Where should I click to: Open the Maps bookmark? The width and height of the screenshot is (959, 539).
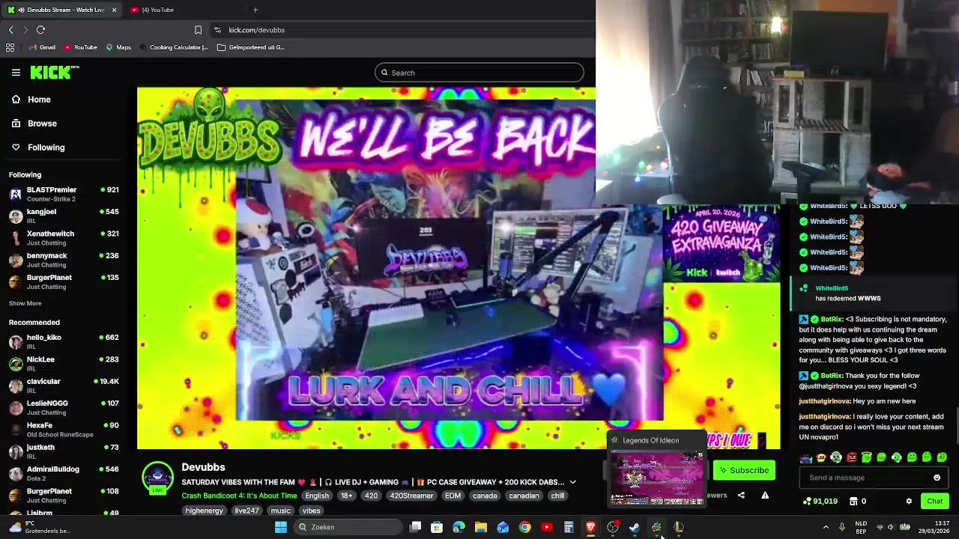118,47
